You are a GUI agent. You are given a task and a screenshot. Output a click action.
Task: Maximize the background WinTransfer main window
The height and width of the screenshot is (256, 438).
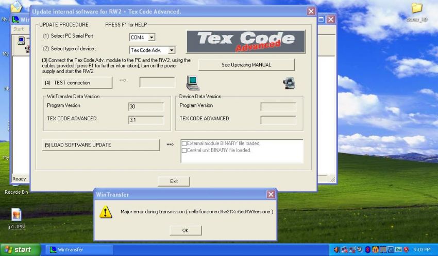coord(321,20)
